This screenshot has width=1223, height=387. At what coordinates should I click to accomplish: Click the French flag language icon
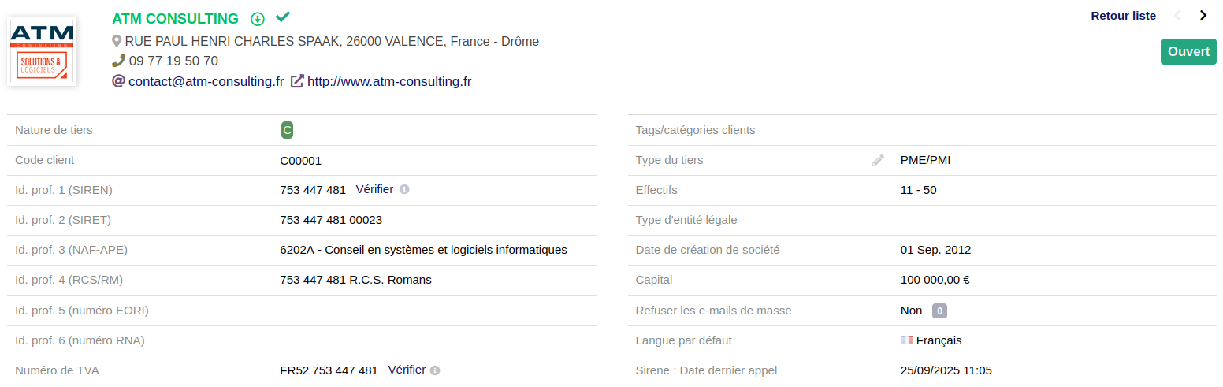(906, 340)
